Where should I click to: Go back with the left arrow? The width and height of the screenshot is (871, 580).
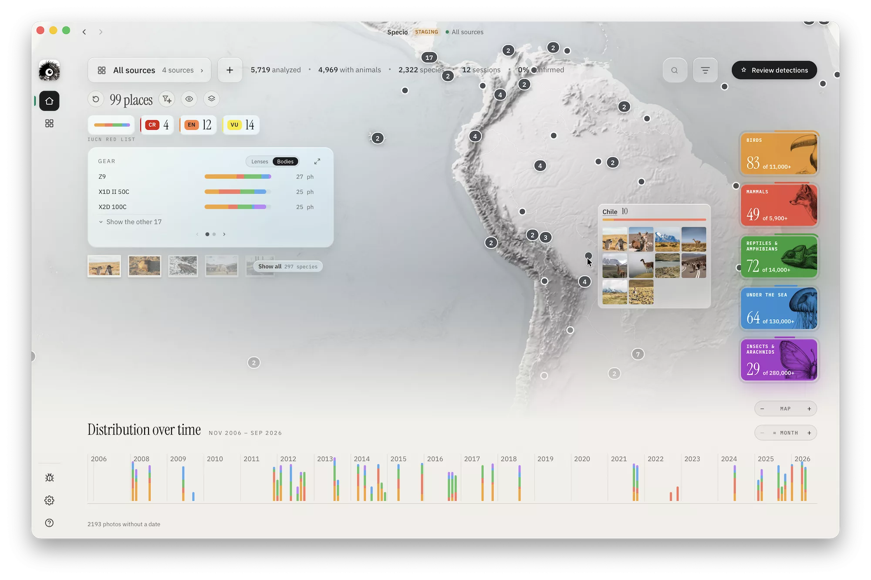click(x=84, y=32)
